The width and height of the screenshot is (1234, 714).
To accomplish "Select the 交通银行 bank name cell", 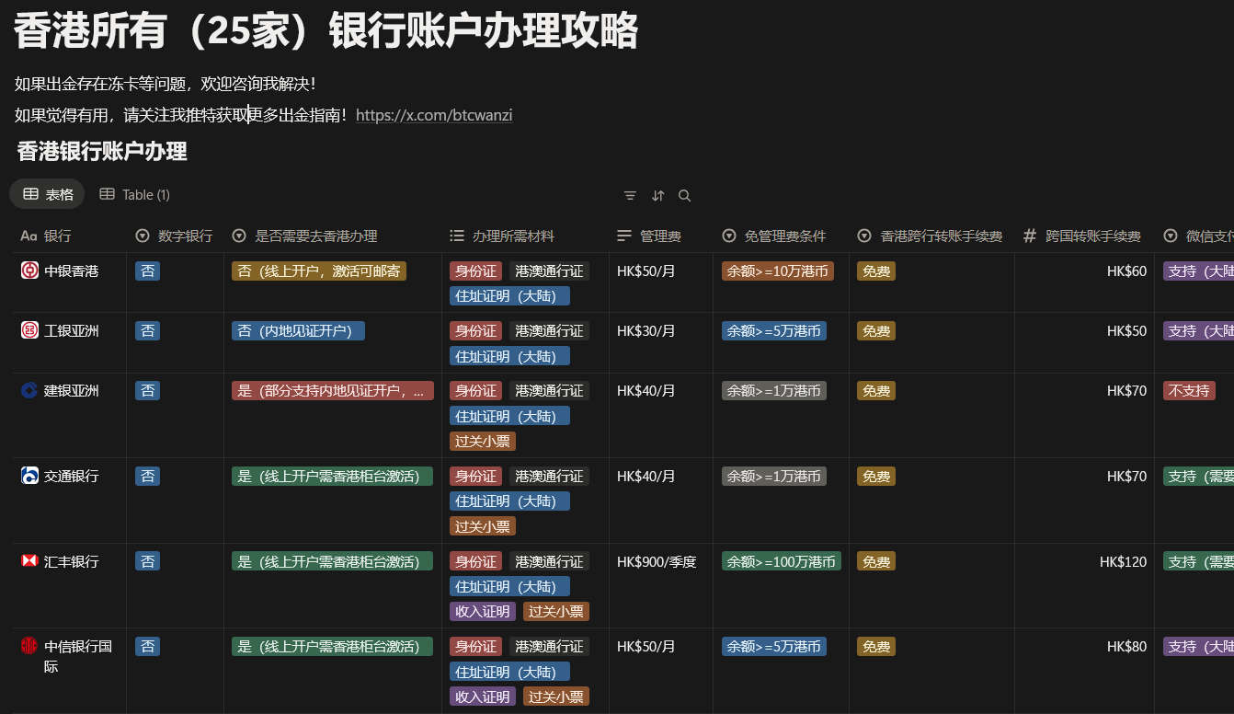I will pos(70,501).
